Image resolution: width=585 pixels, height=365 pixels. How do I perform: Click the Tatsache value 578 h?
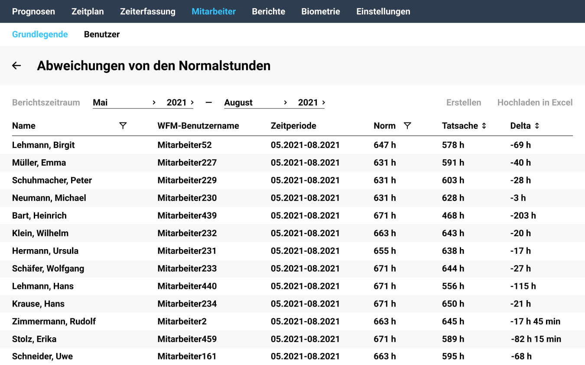pyautogui.click(x=453, y=145)
